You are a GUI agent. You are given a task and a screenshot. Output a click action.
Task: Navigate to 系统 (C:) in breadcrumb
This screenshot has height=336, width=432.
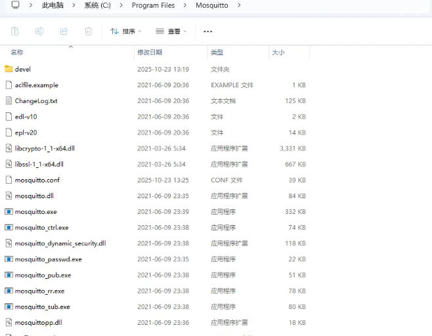point(97,5)
